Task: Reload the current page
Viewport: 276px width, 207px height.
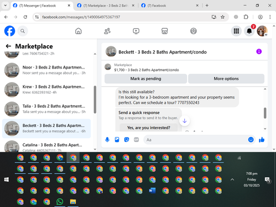Action: coord(25,17)
